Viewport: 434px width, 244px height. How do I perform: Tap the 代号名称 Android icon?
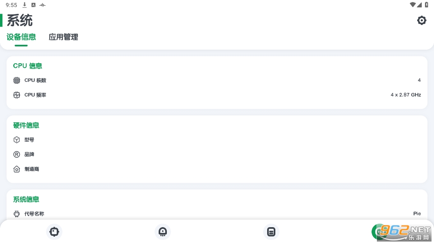(x=16, y=214)
